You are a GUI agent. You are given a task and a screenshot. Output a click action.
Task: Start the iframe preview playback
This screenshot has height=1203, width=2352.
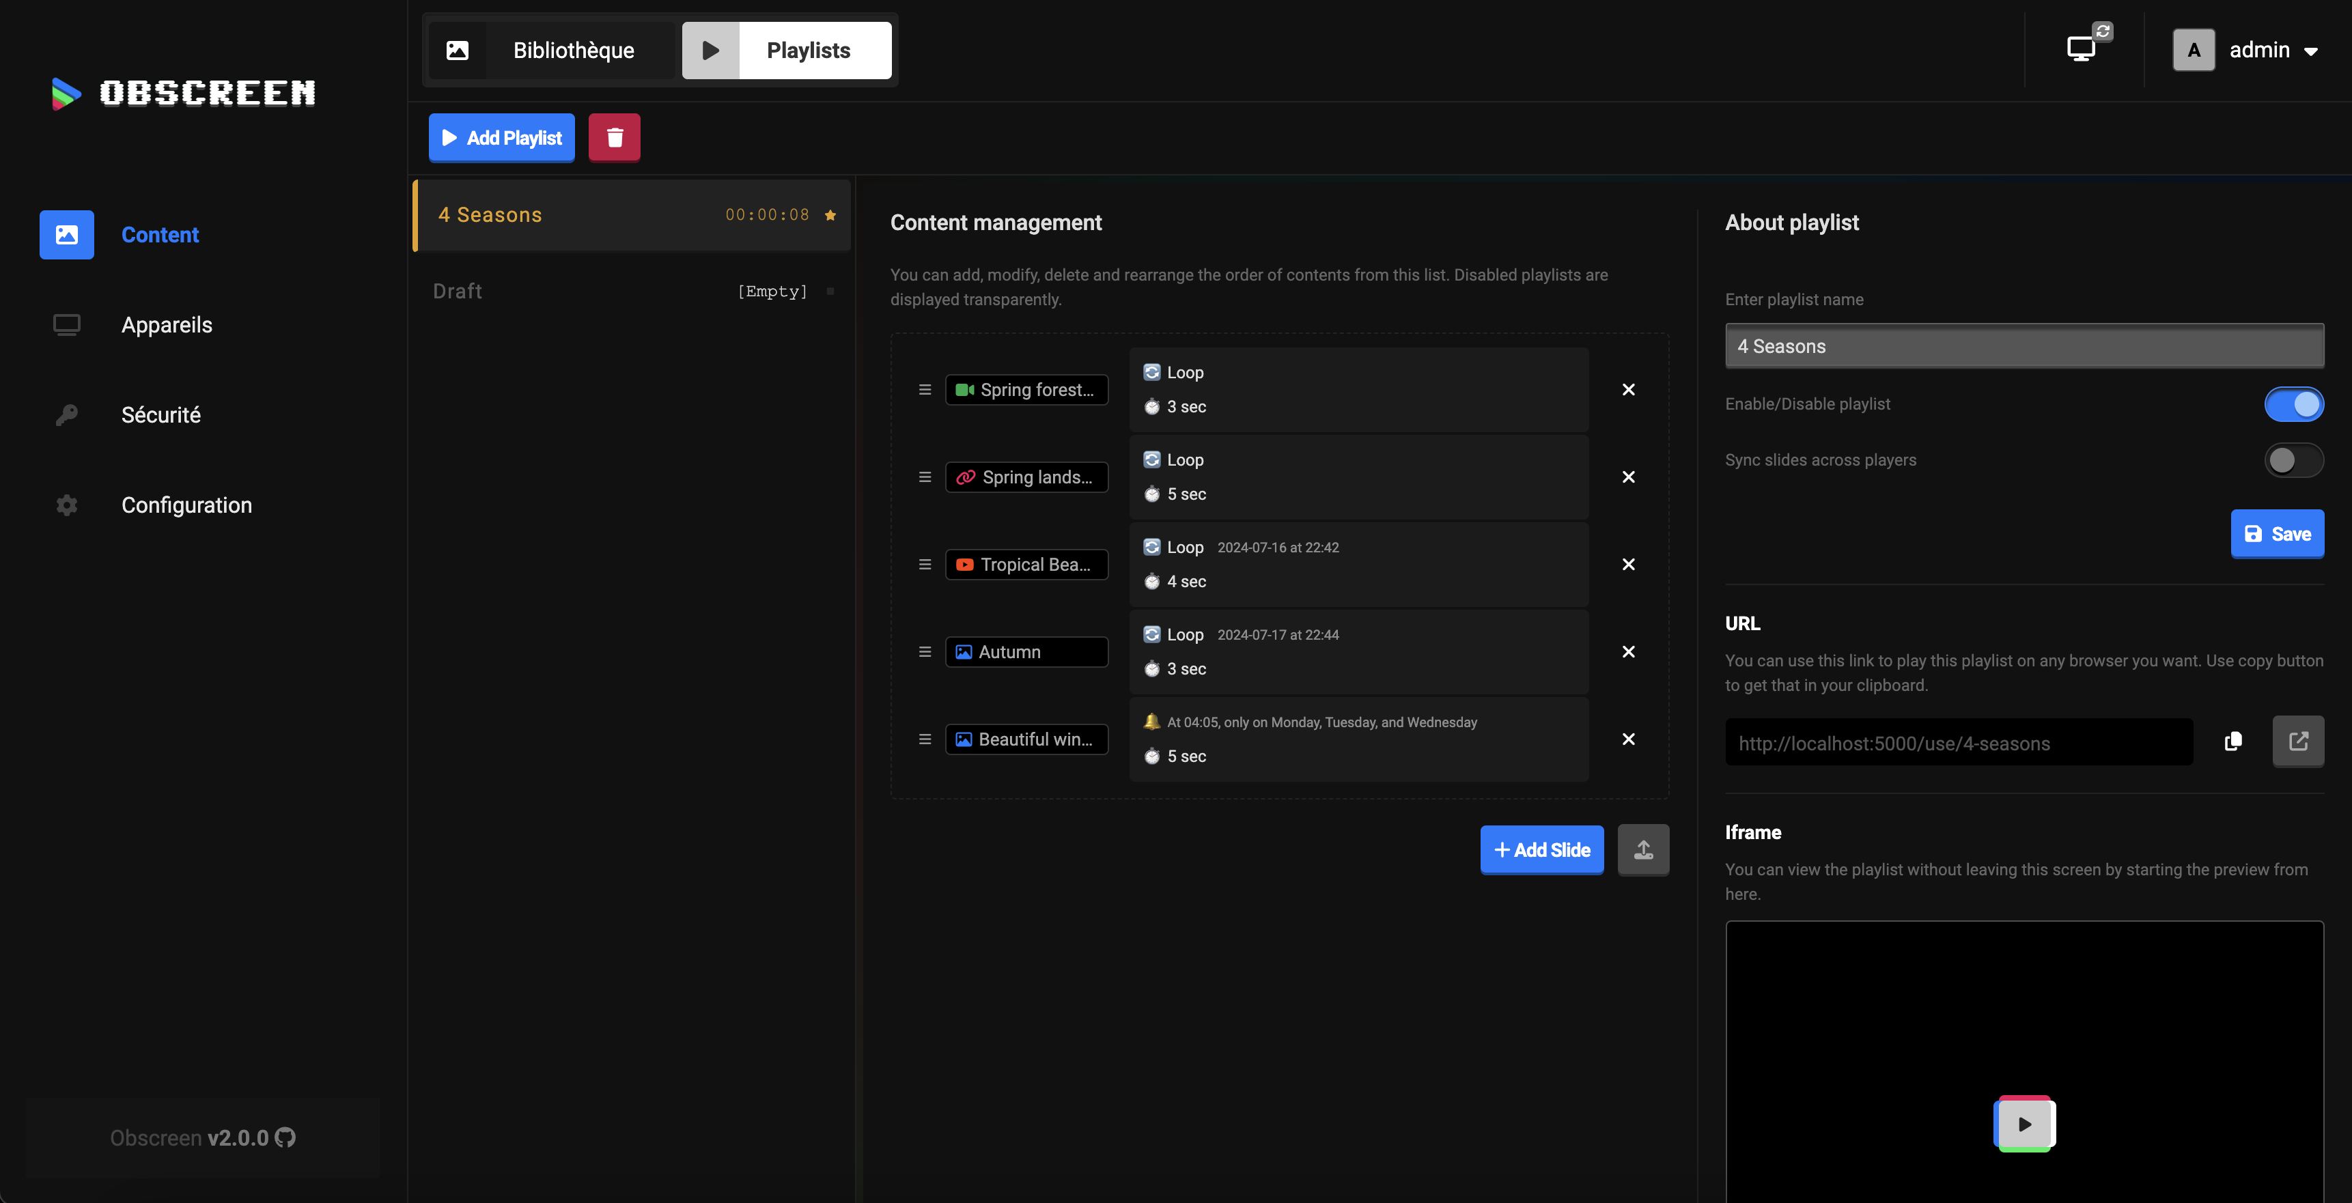[x=2024, y=1124]
